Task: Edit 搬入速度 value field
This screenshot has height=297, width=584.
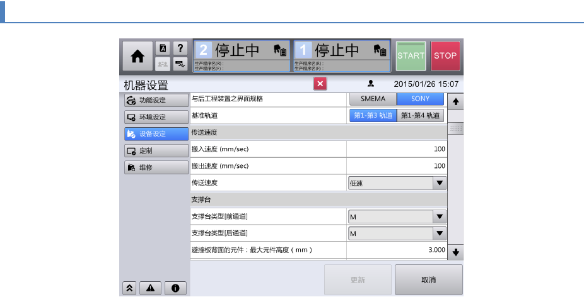Action: point(397,149)
